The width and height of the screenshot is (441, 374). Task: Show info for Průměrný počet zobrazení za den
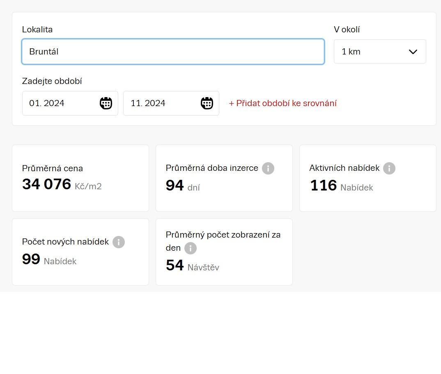191,248
